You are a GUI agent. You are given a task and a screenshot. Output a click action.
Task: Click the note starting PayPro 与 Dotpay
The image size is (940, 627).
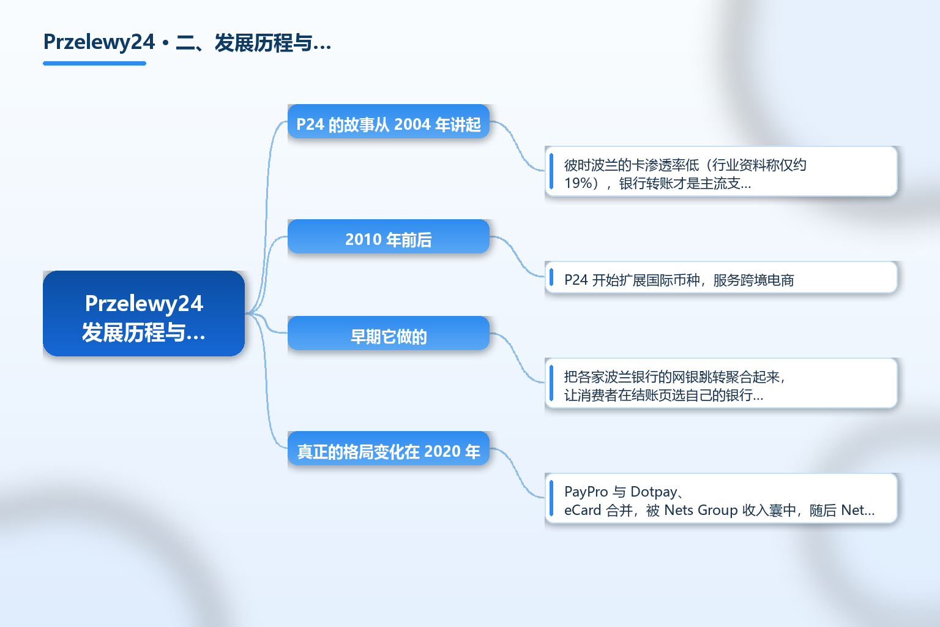click(x=721, y=498)
